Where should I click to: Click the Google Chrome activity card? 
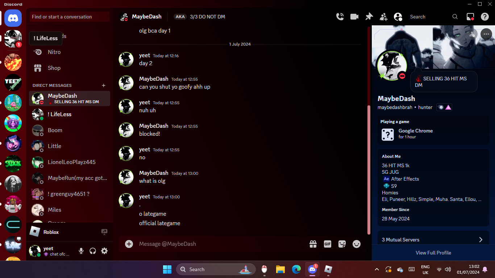(433, 130)
